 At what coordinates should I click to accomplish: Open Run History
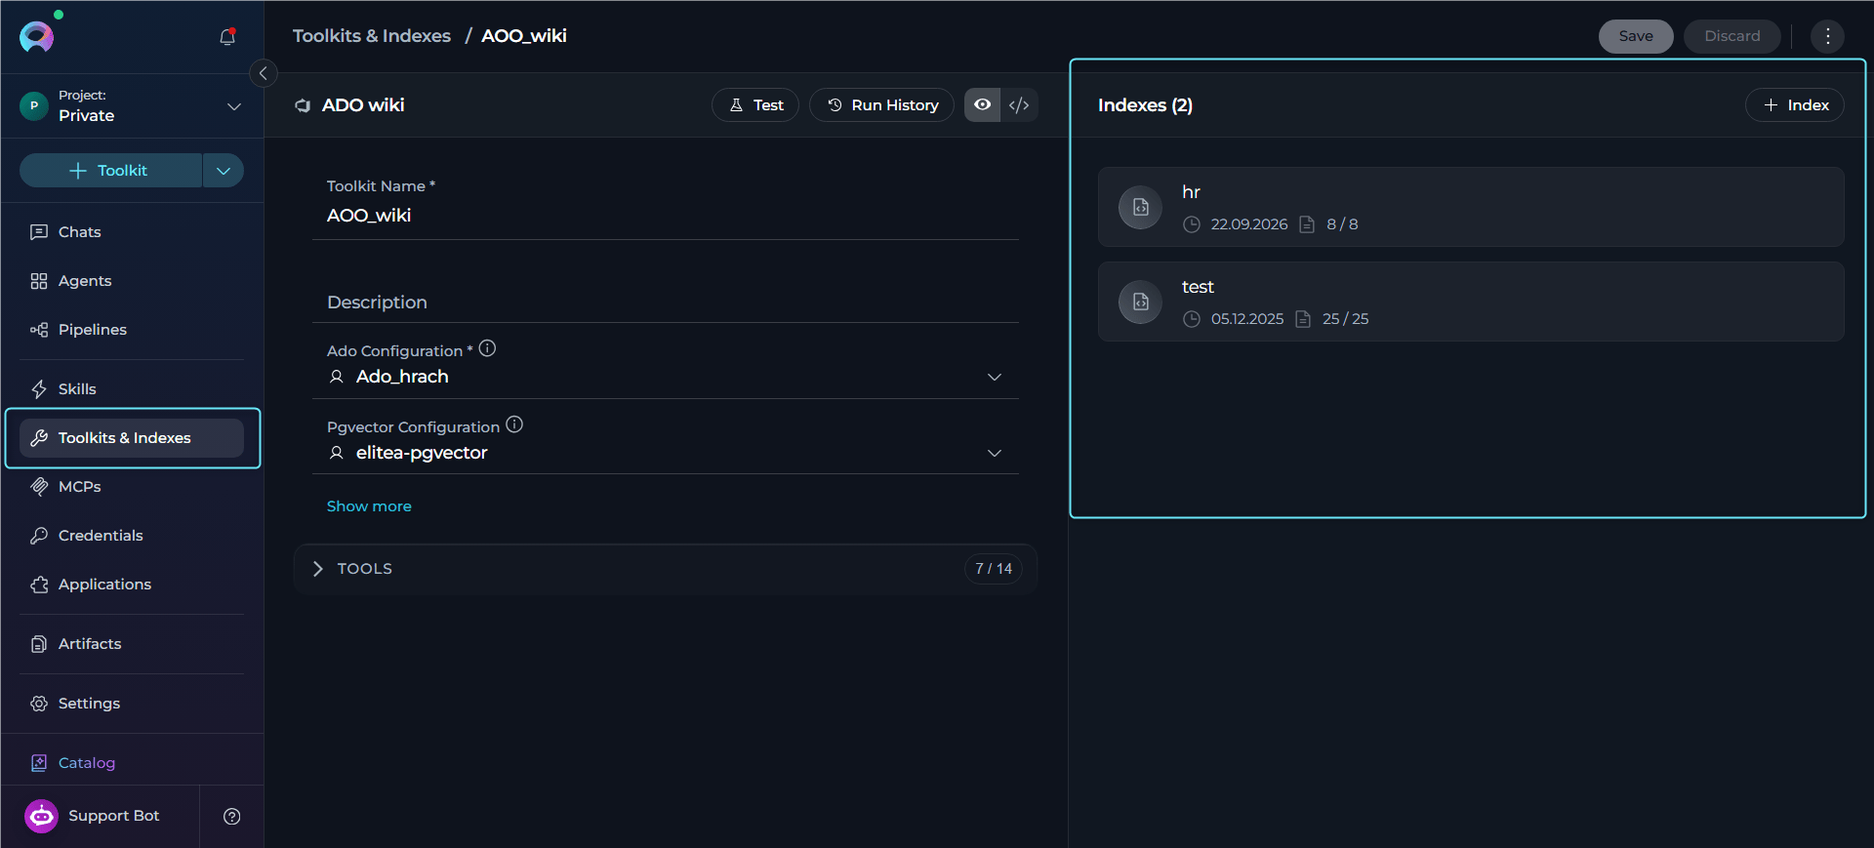click(881, 105)
